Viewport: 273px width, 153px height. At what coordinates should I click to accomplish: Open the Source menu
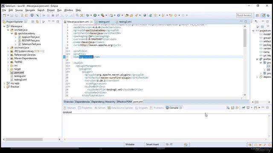click(x=19, y=10)
